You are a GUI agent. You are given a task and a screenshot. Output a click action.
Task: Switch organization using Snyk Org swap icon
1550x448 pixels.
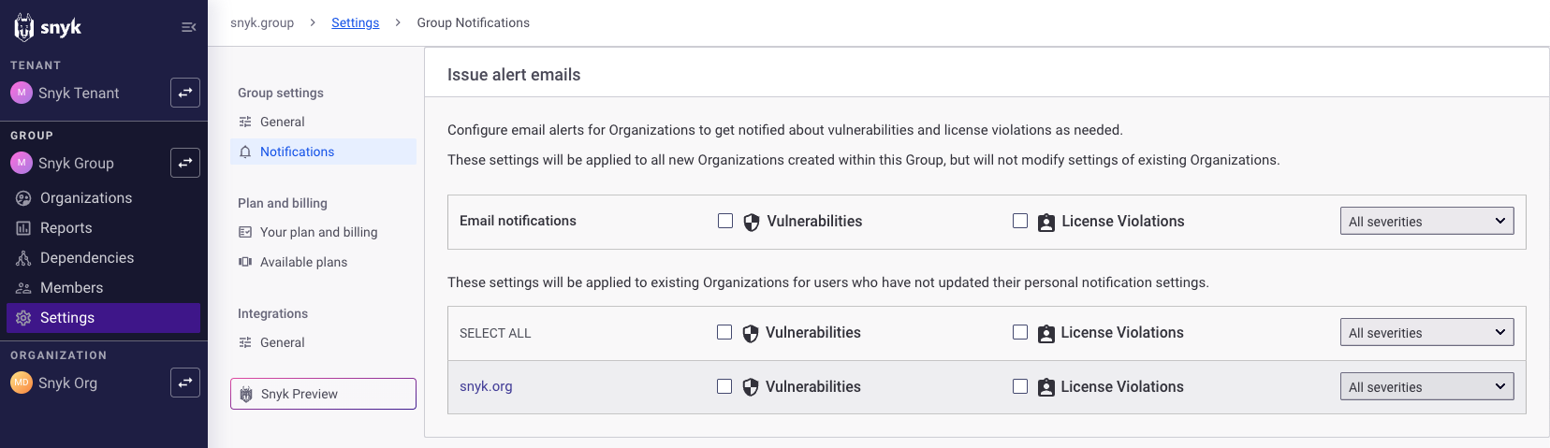tap(185, 383)
